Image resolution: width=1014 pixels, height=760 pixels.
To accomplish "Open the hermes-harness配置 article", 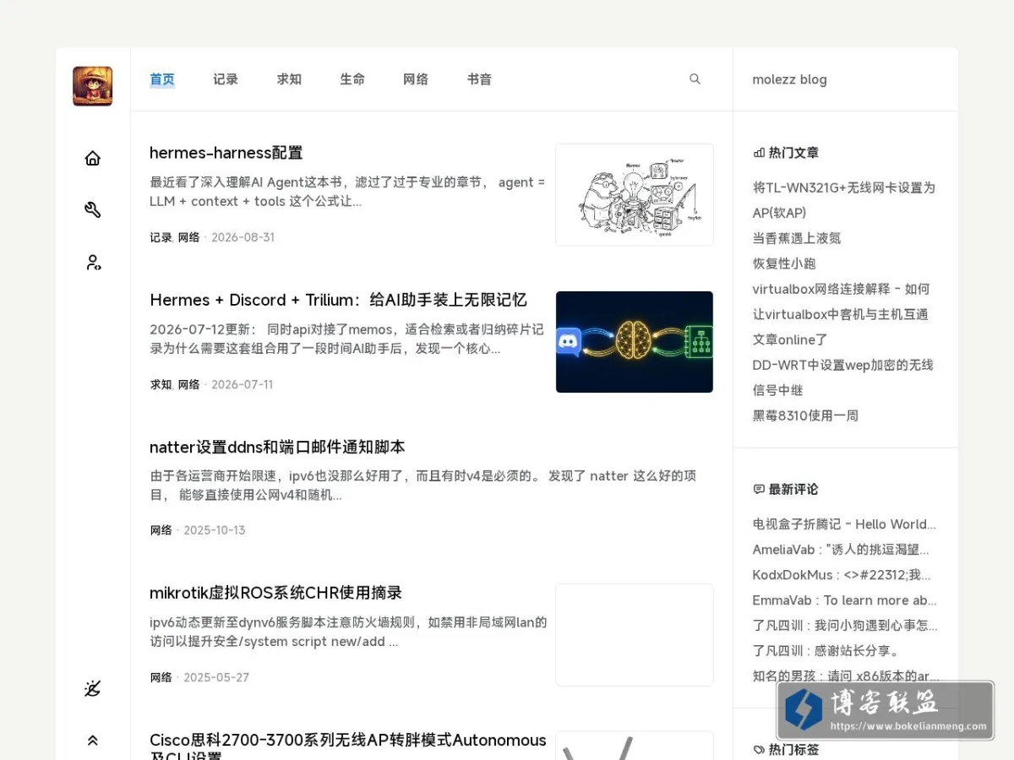I will point(226,153).
